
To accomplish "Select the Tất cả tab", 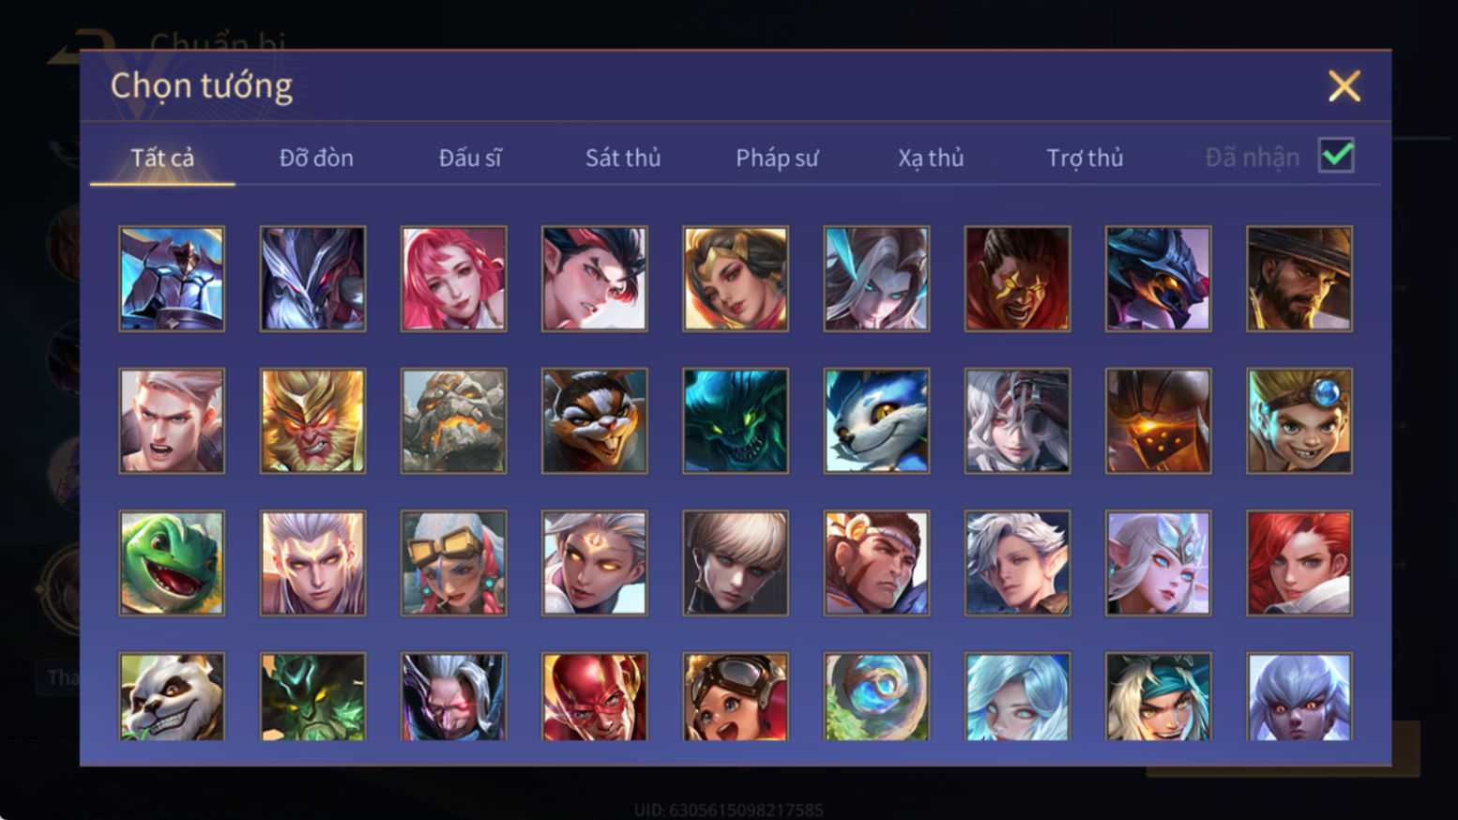I will click(x=162, y=158).
